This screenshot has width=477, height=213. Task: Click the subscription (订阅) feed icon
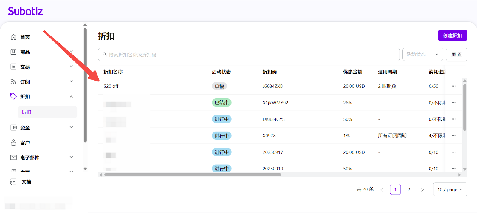coord(13,82)
